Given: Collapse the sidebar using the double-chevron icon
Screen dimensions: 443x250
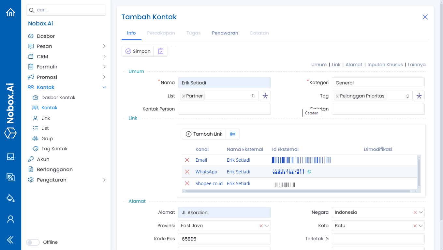Looking at the screenshot, I should (10, 240).
